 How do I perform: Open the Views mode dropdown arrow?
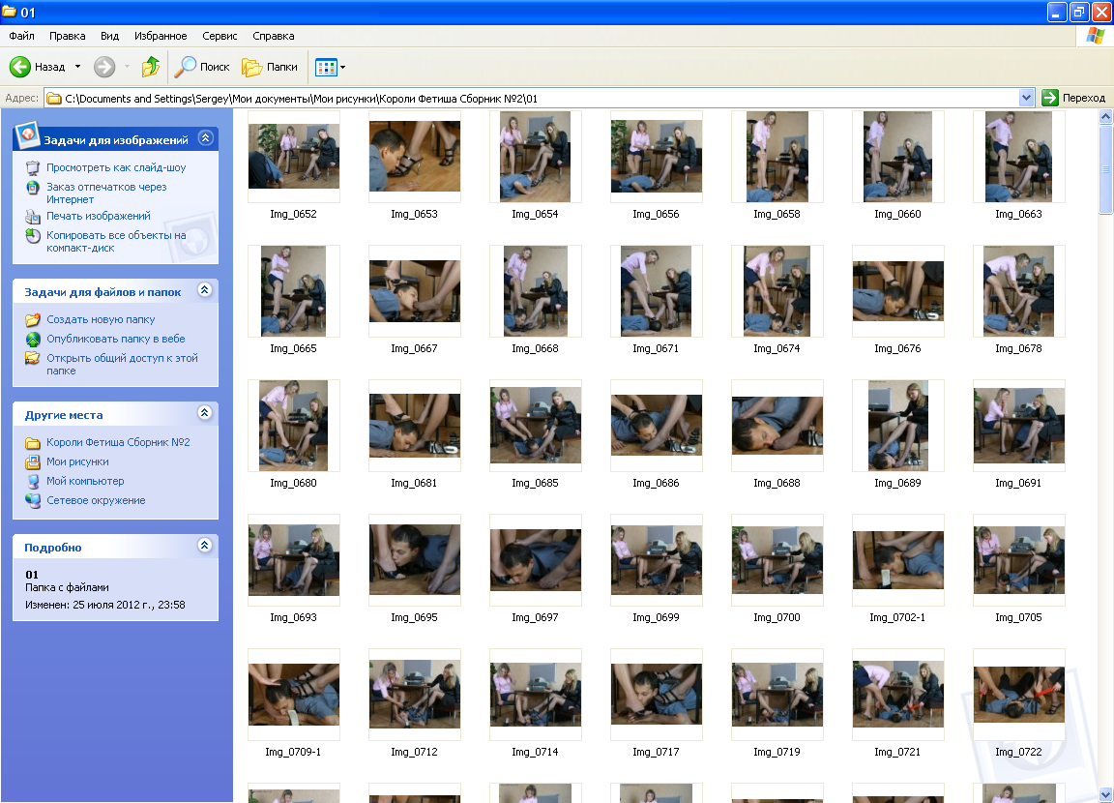click(x=343, y=68)
